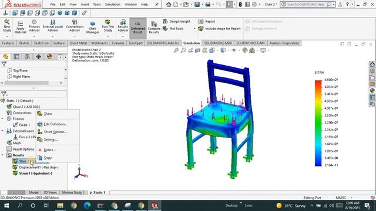
Task: Open Shell Manager
Action: click(x=93, y=28)
